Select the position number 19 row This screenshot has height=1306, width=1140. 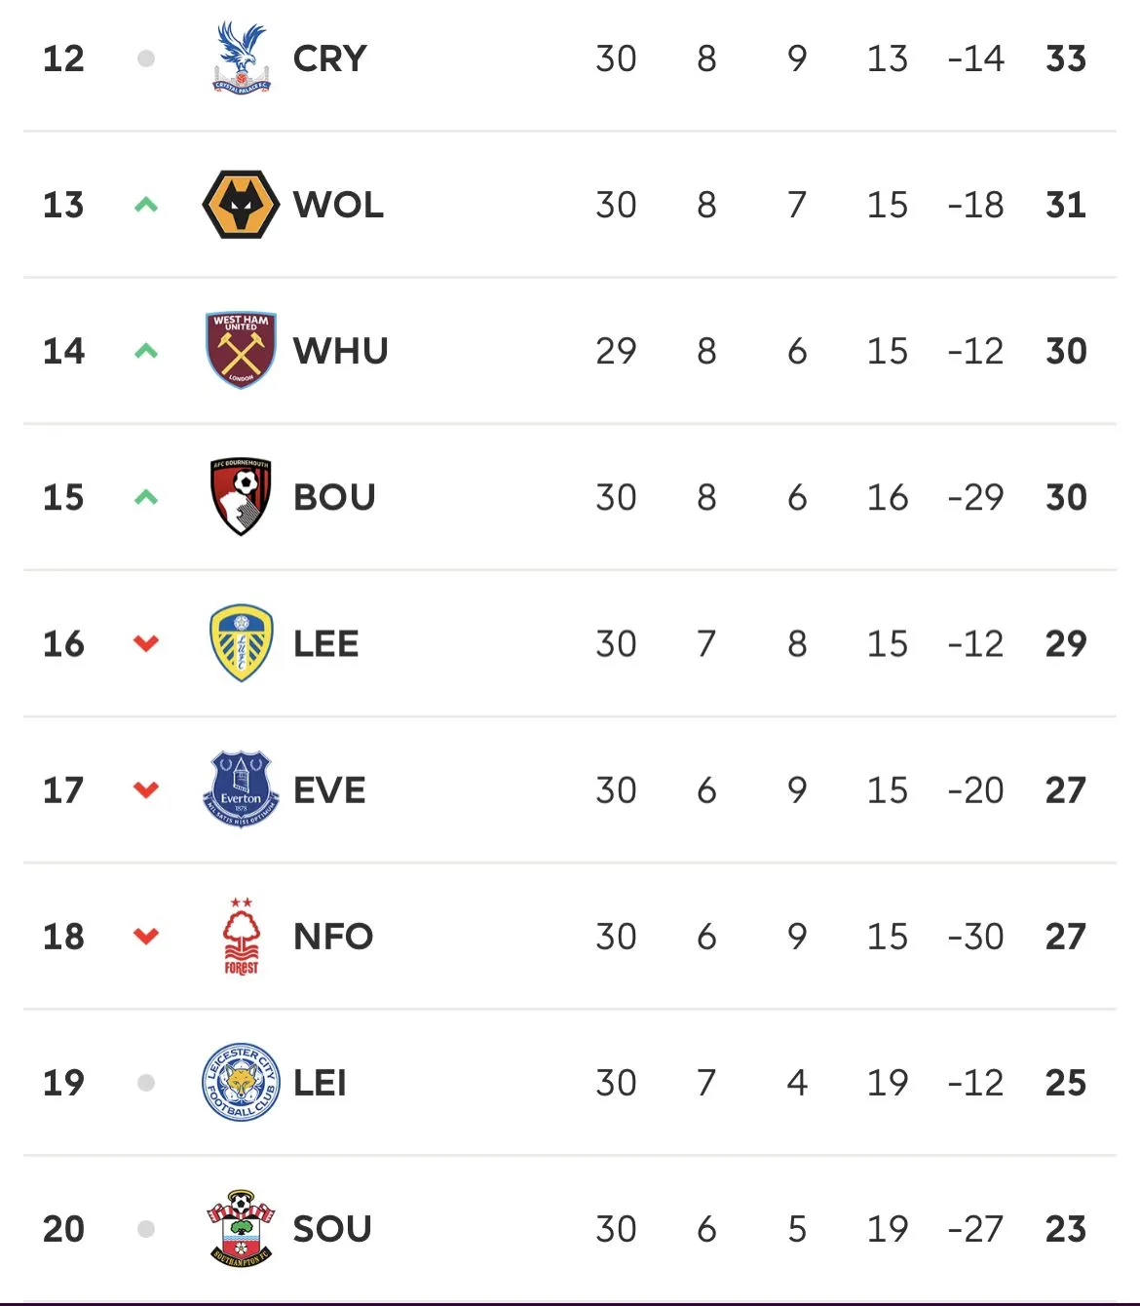[63, 1083]
